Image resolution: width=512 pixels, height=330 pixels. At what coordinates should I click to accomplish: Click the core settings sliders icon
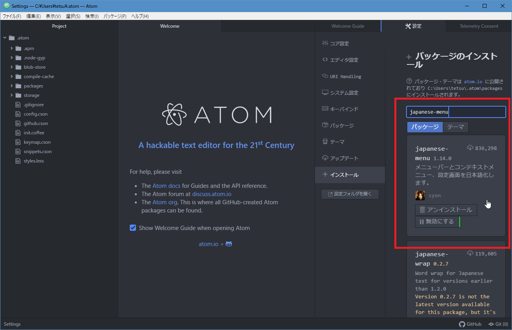tap(325, 43)
